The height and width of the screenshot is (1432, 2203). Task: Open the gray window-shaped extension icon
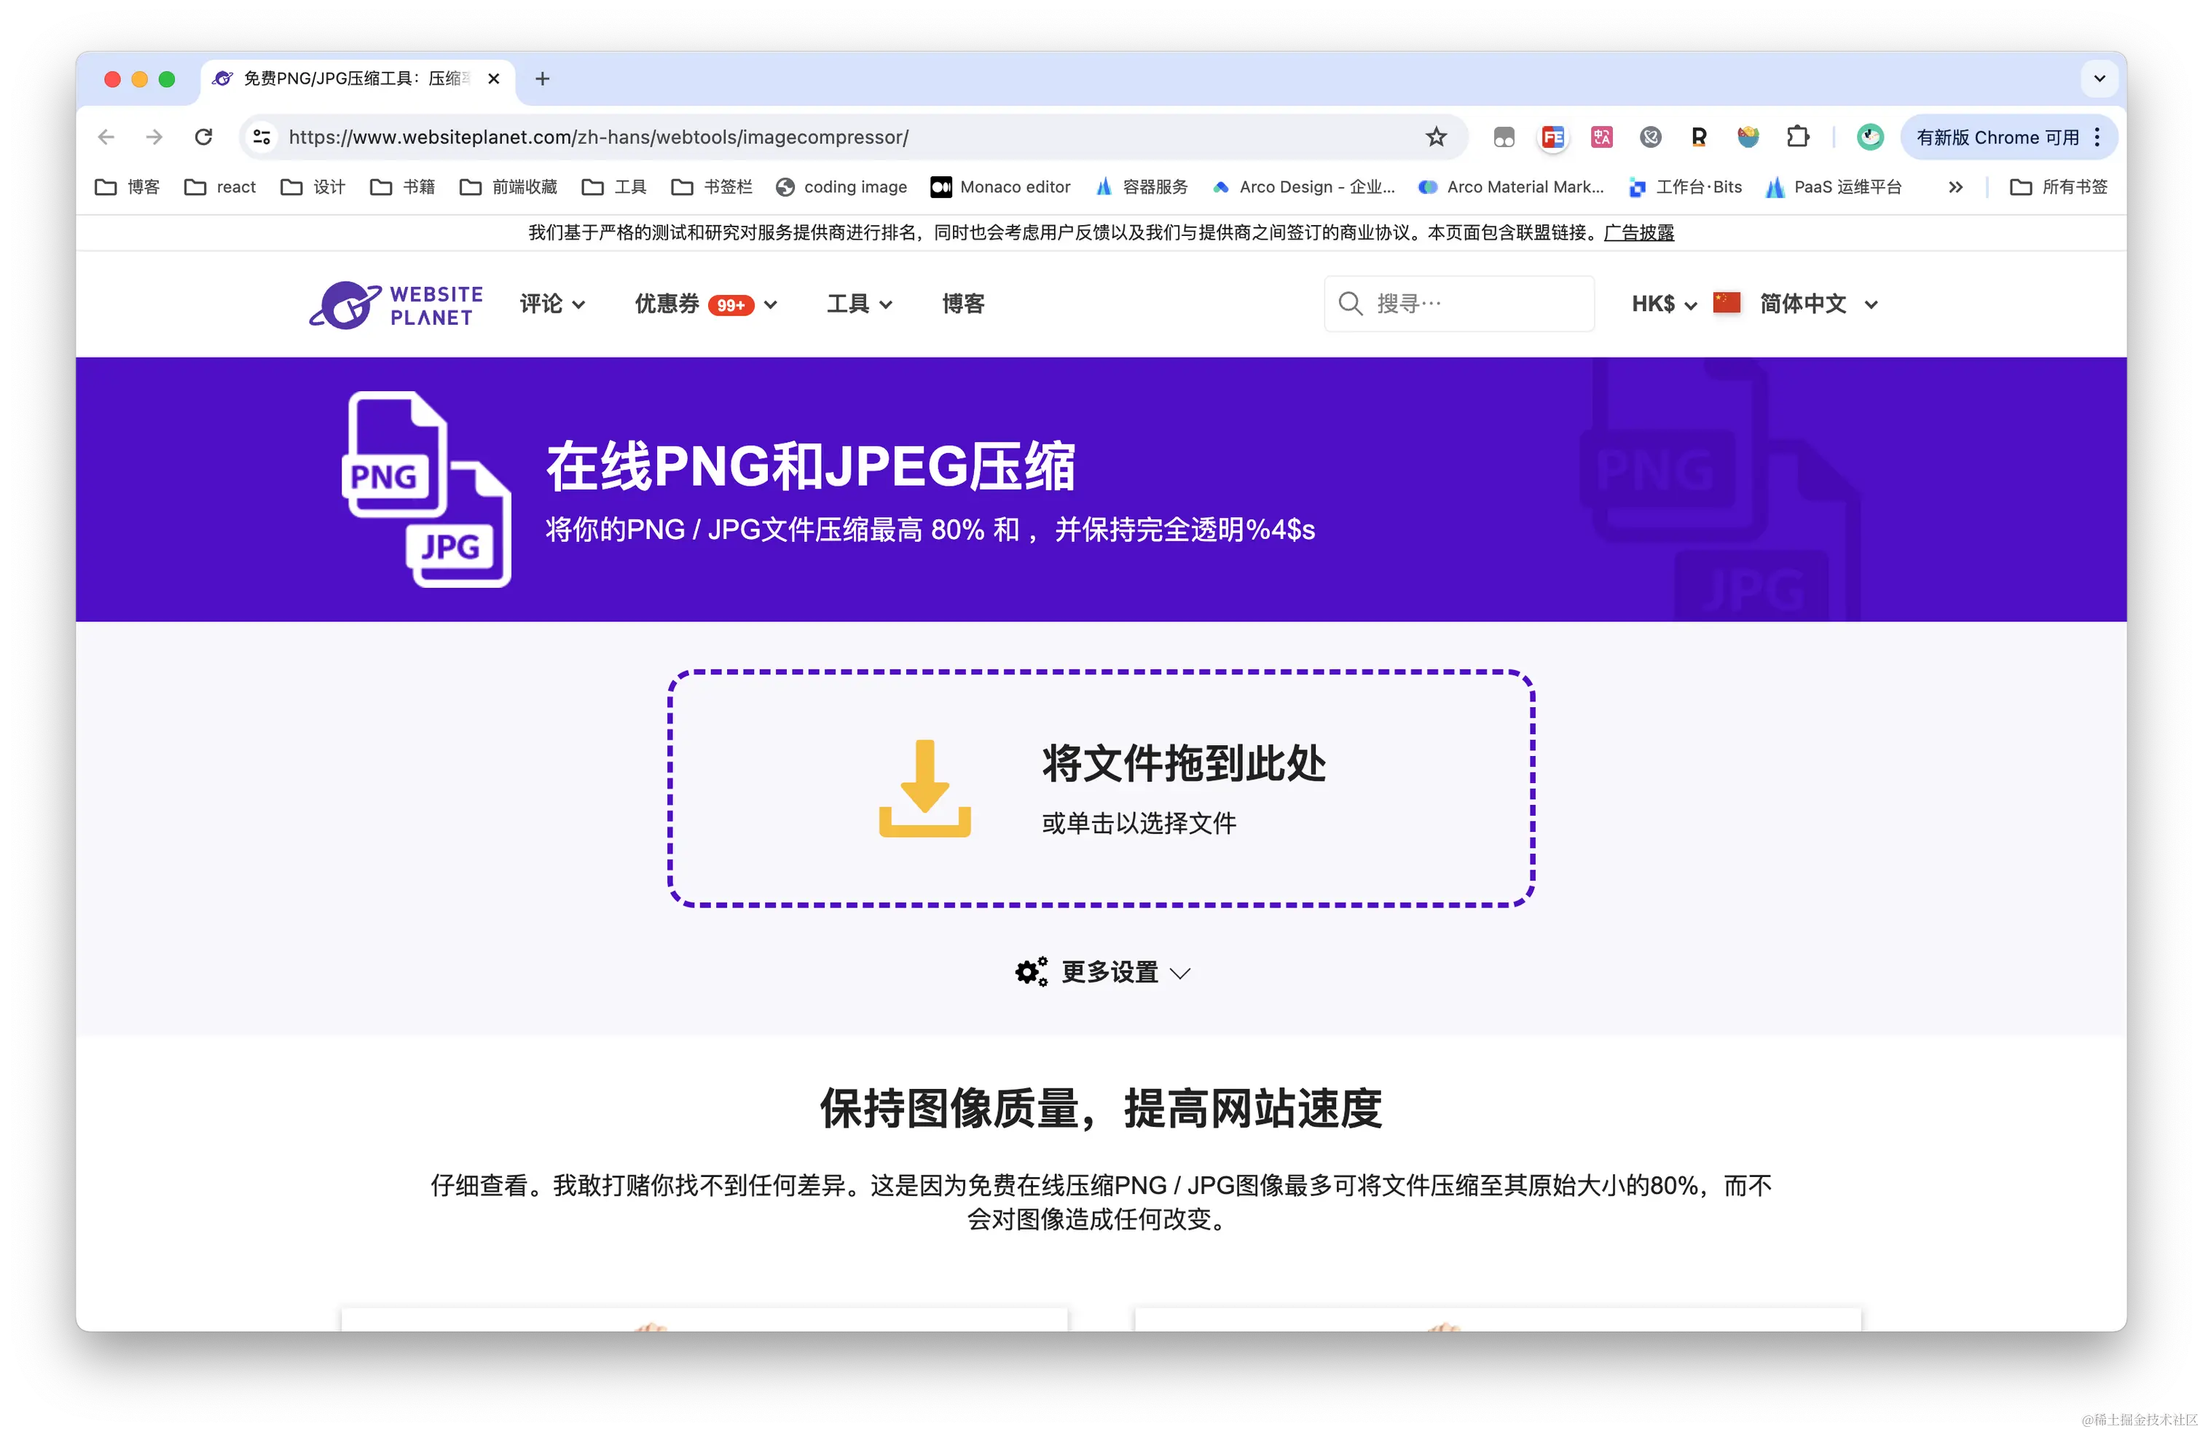pyautogui.click(x=1504, y=137)
